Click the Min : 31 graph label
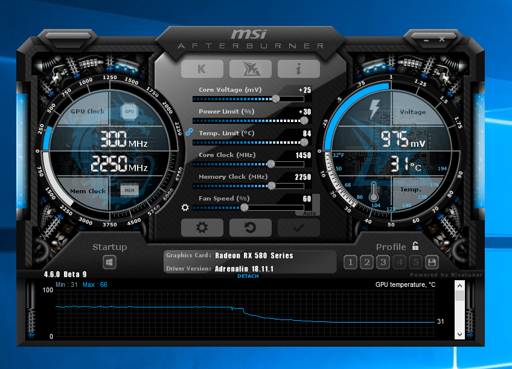This screenshot has height=369, width=512. (x=66, y=284)
